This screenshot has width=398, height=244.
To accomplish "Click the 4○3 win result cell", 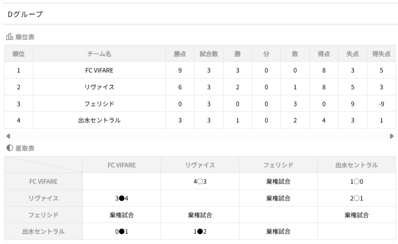I will (200, 182).
